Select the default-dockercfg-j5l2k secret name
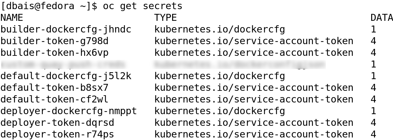The height and width of the screenshot is (140, 393). 66,76
